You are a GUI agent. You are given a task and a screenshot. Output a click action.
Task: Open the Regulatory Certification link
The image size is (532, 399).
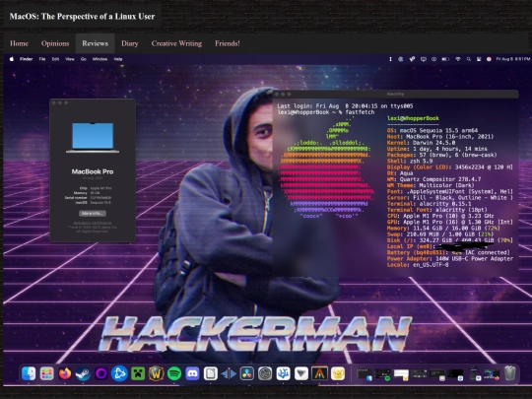click(93, 223)
